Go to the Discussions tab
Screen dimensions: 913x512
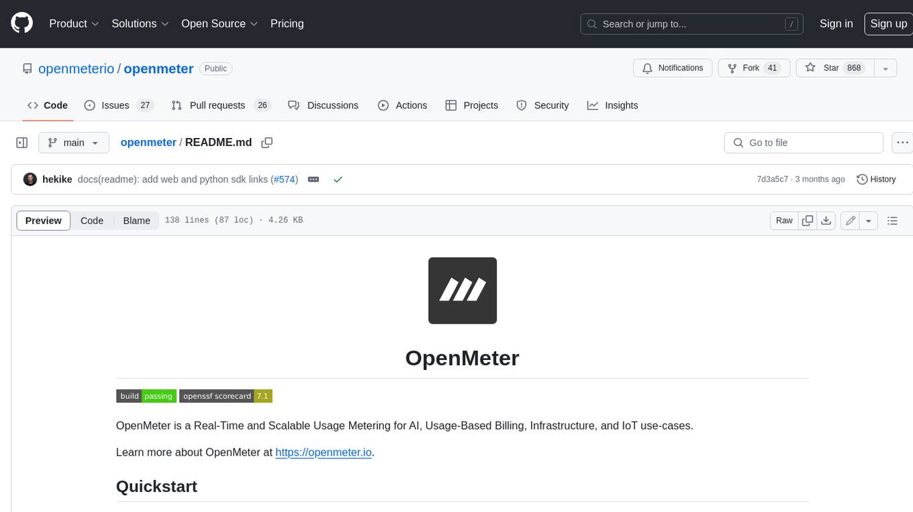click(323, 105)
